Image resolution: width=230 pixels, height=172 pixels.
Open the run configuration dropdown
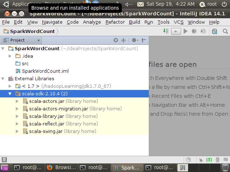click(x=176, y=31)
